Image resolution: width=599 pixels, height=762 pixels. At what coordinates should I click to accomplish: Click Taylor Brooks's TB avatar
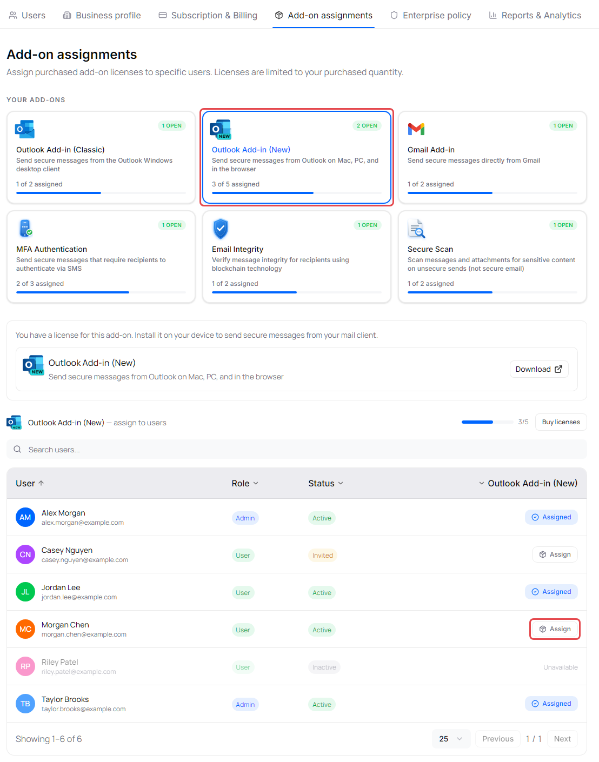pos(25,704)
